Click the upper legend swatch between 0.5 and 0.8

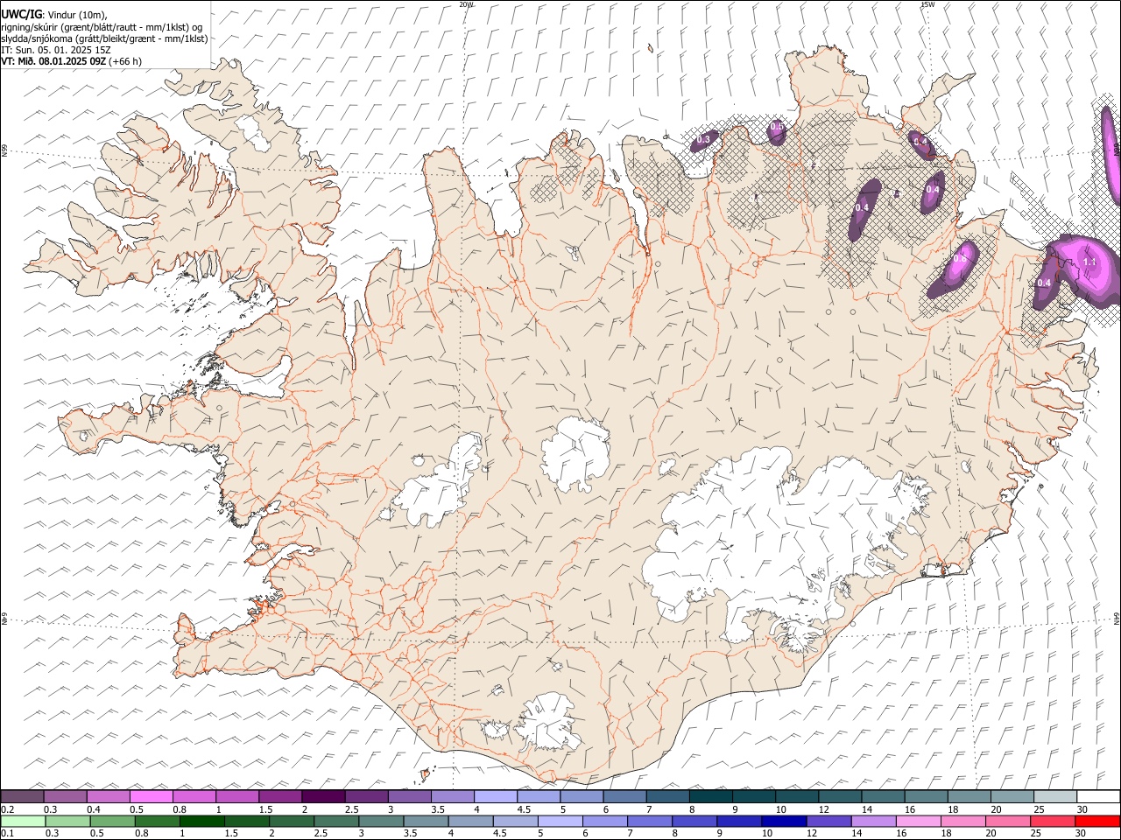pos(152,796)
